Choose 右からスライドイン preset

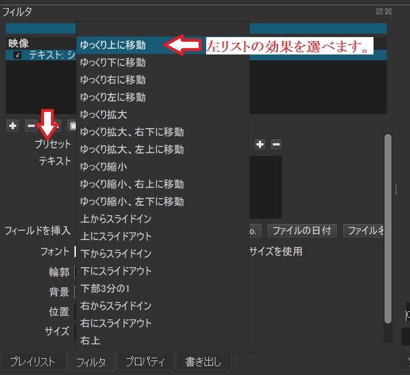click(163, 305)
